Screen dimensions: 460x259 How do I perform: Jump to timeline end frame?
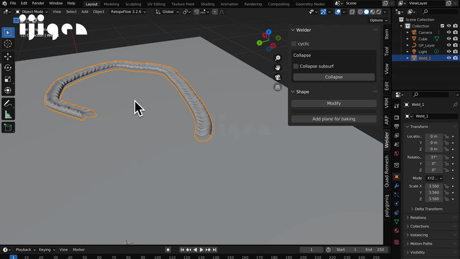coord(214,250)
